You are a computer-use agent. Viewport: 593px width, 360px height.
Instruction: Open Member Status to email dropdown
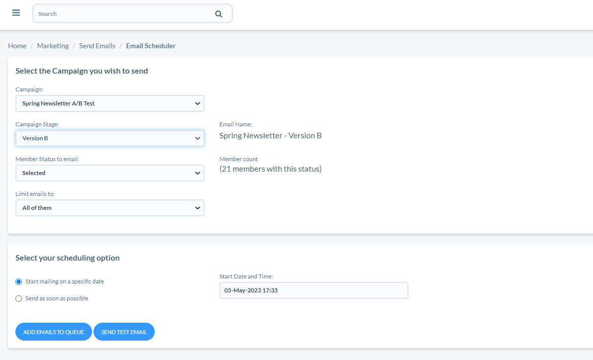click(109, 173)
